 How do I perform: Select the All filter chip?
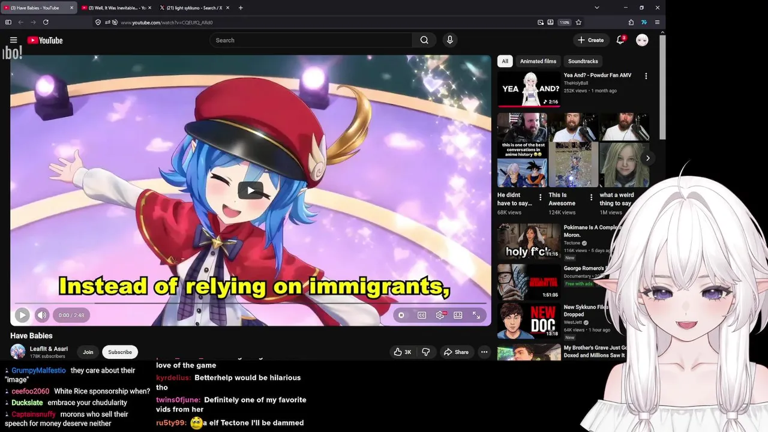tap(505, 61)
